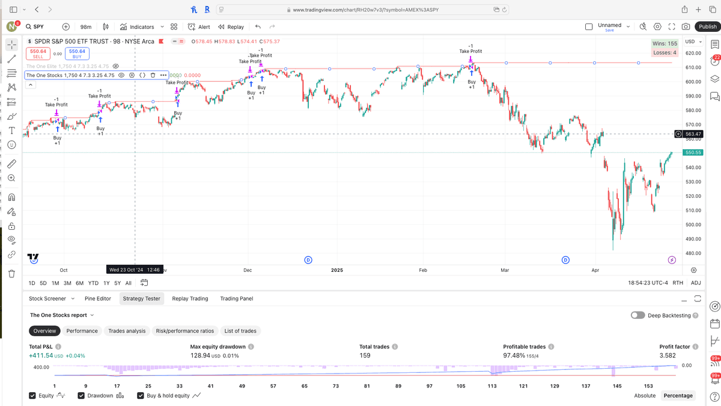Open the watchlist panel in right sidebar

coord(714,45)
